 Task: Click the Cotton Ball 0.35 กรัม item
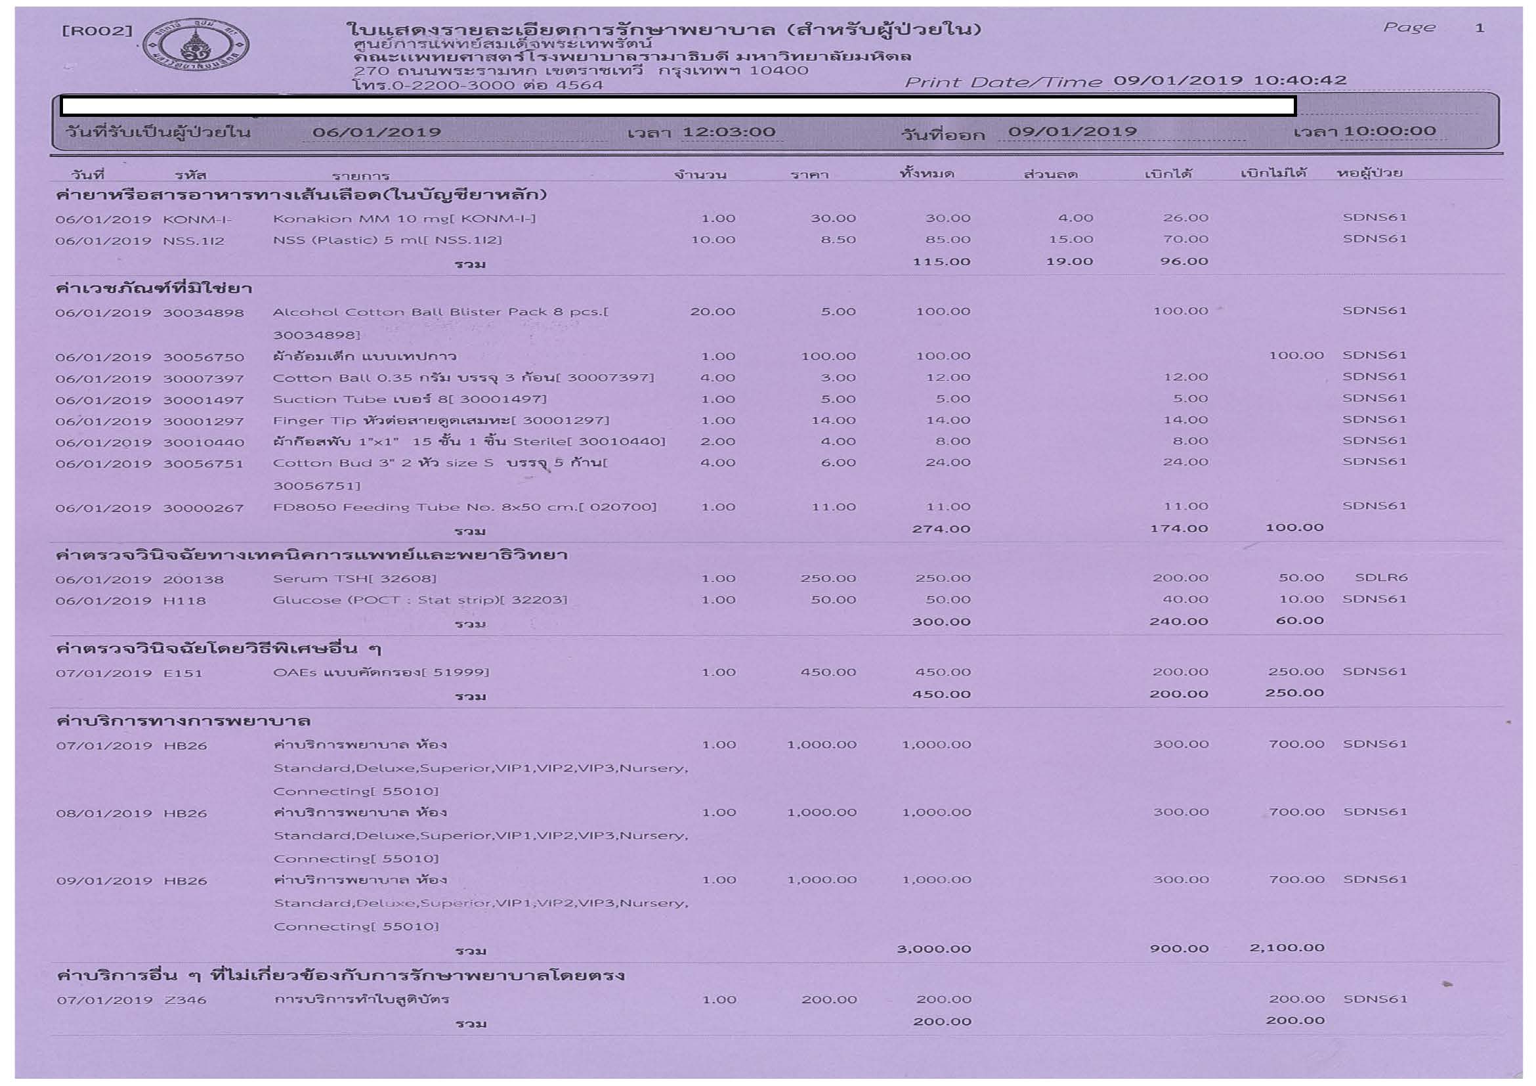463,378
